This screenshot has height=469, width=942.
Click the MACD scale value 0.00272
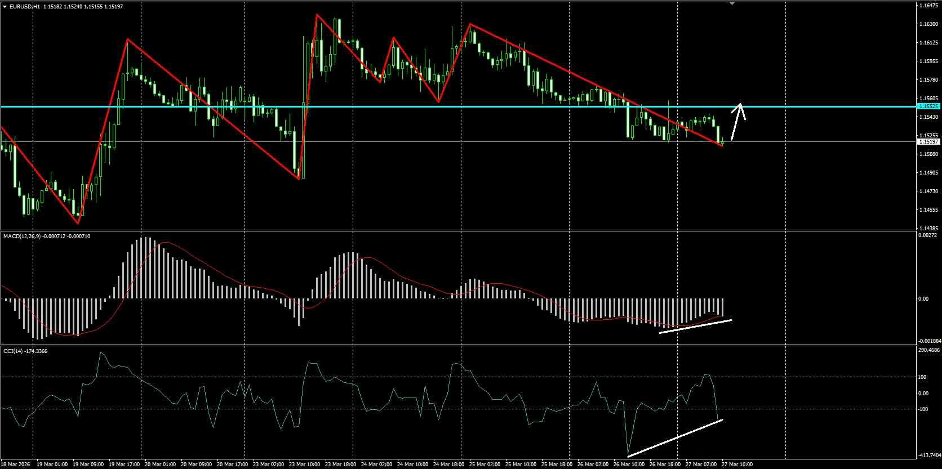928,236
